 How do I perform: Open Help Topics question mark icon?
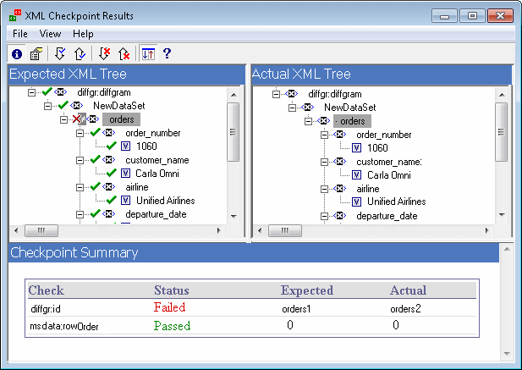pos(167,53)
